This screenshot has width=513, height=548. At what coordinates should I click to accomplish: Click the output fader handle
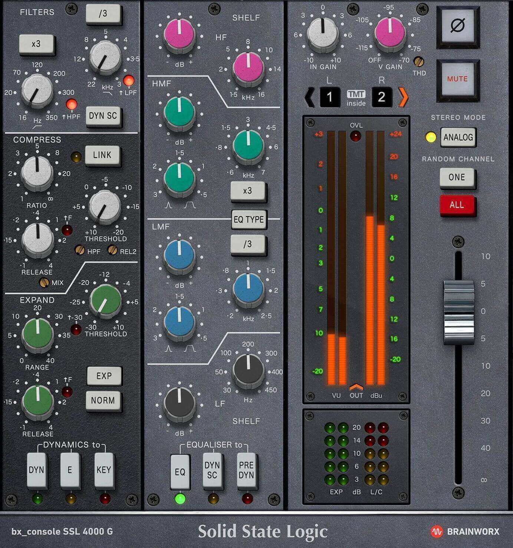[458, 313]
